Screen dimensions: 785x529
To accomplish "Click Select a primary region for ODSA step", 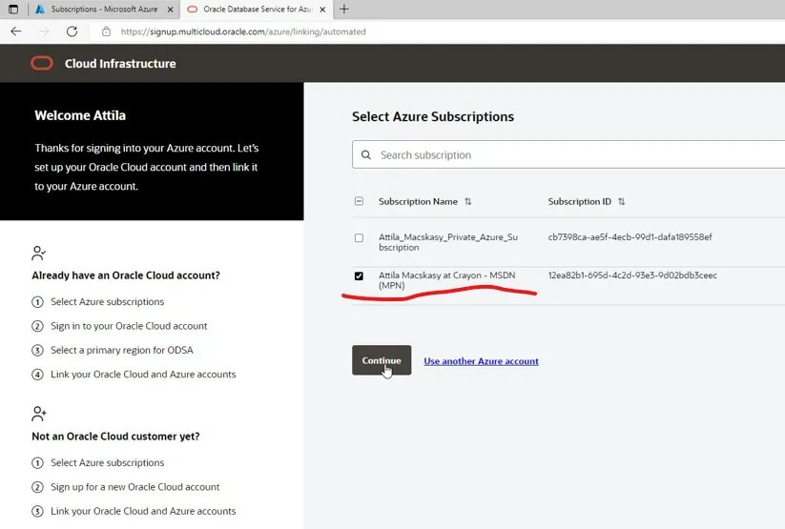I will [122, 350].
